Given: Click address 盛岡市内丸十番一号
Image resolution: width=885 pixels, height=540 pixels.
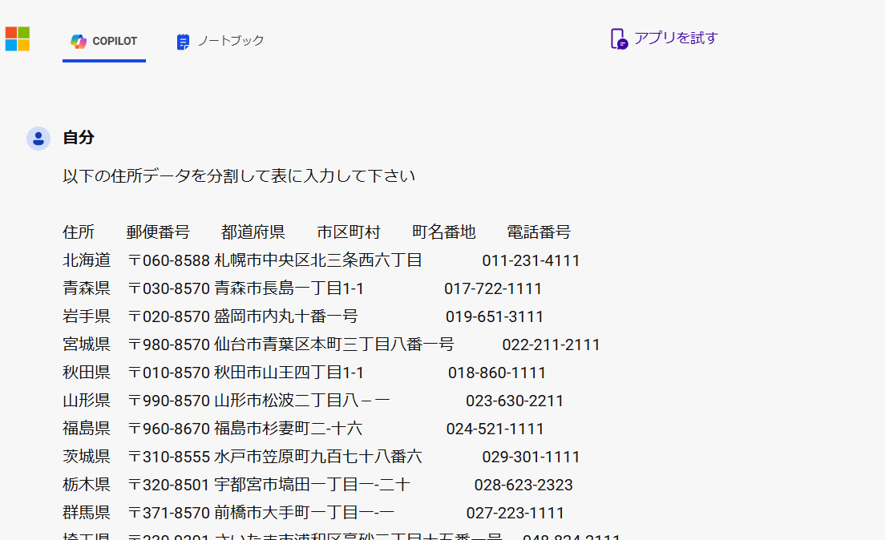Looking at the screenshot, I should [x=285, y=316].
